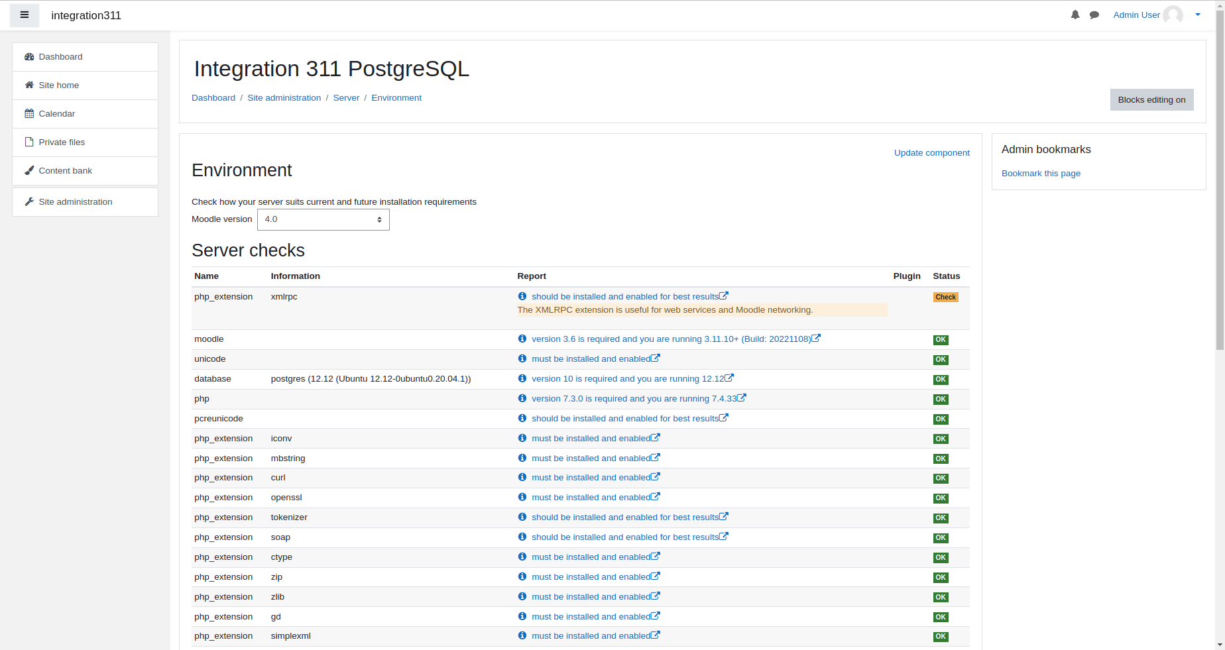
Task: Click the Server breadcrumb link
Action: click(x=346, y=98)
